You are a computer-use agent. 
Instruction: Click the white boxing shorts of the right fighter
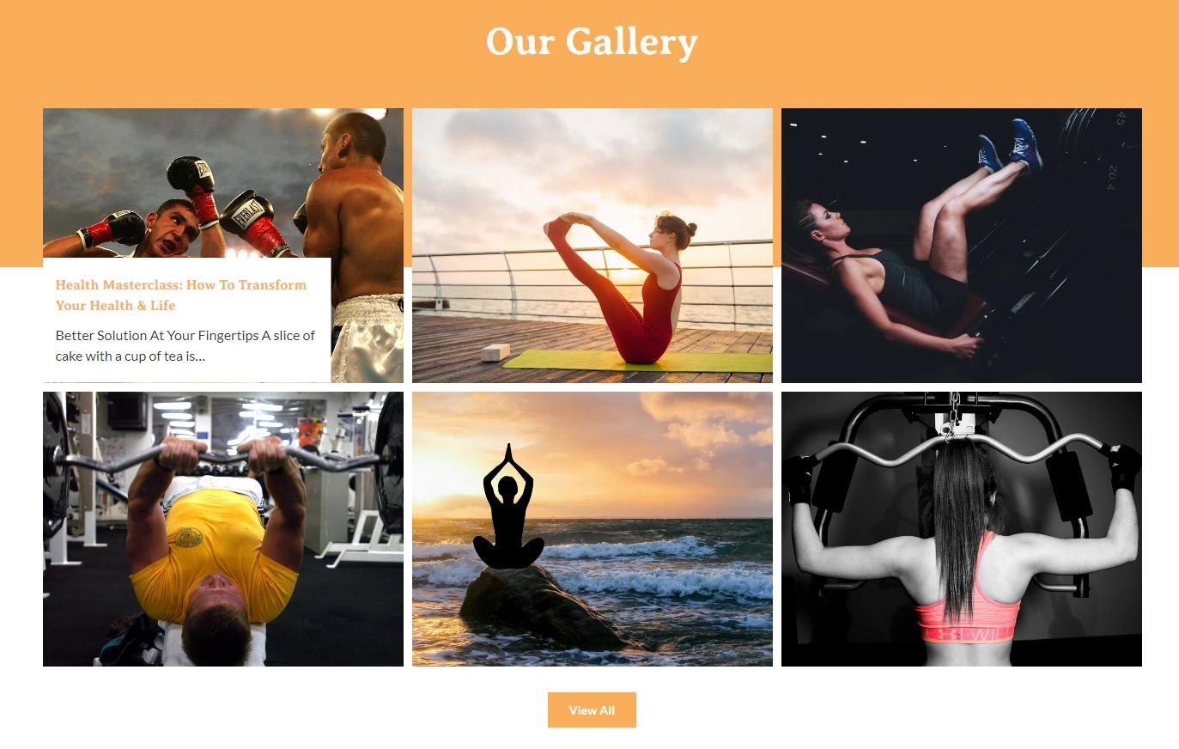click(x=368, y=339)
